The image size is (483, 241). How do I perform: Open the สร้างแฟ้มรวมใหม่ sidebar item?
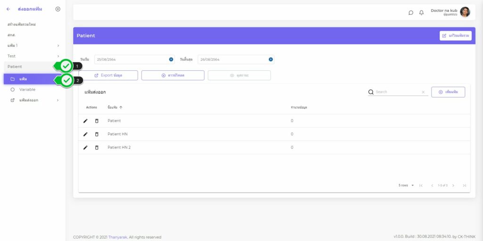click(x=22, y=24)
